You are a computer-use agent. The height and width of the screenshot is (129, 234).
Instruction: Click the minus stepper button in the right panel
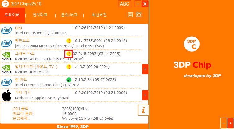pos(223,123)
